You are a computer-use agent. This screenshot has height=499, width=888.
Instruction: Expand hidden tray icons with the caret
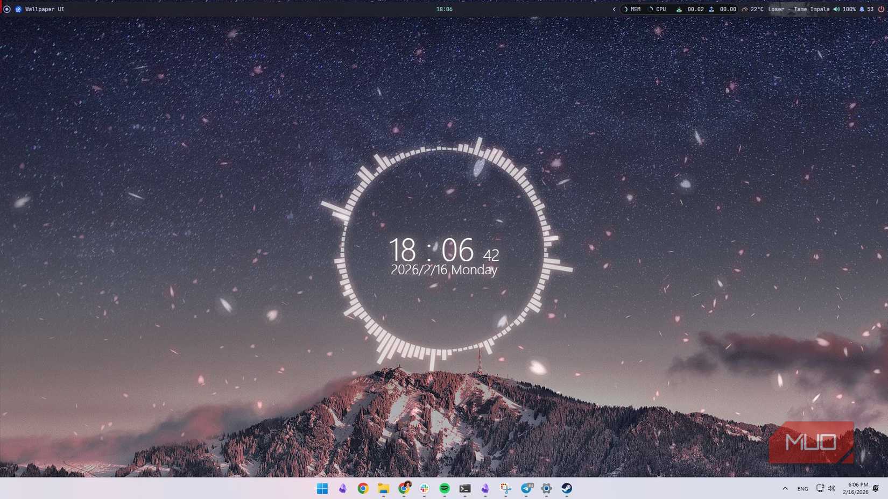tap(785, 488)
